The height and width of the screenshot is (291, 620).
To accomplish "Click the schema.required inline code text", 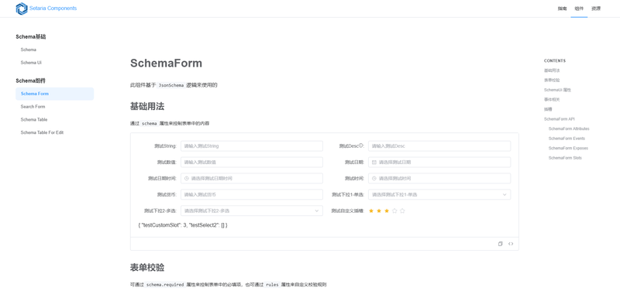I will tap(165, 284).
